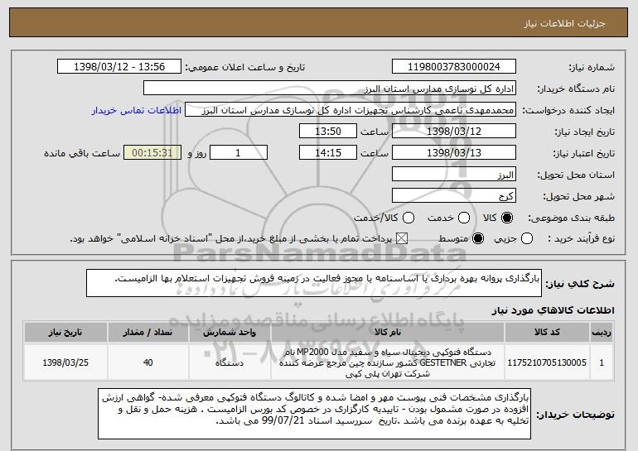Click section title اطلاعات کالاهای مورد نیاز

553,310
